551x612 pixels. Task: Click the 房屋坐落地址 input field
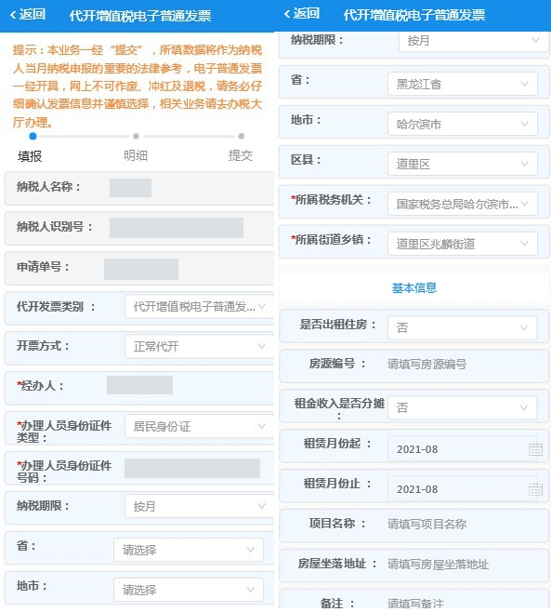click(x=464, y=564)
